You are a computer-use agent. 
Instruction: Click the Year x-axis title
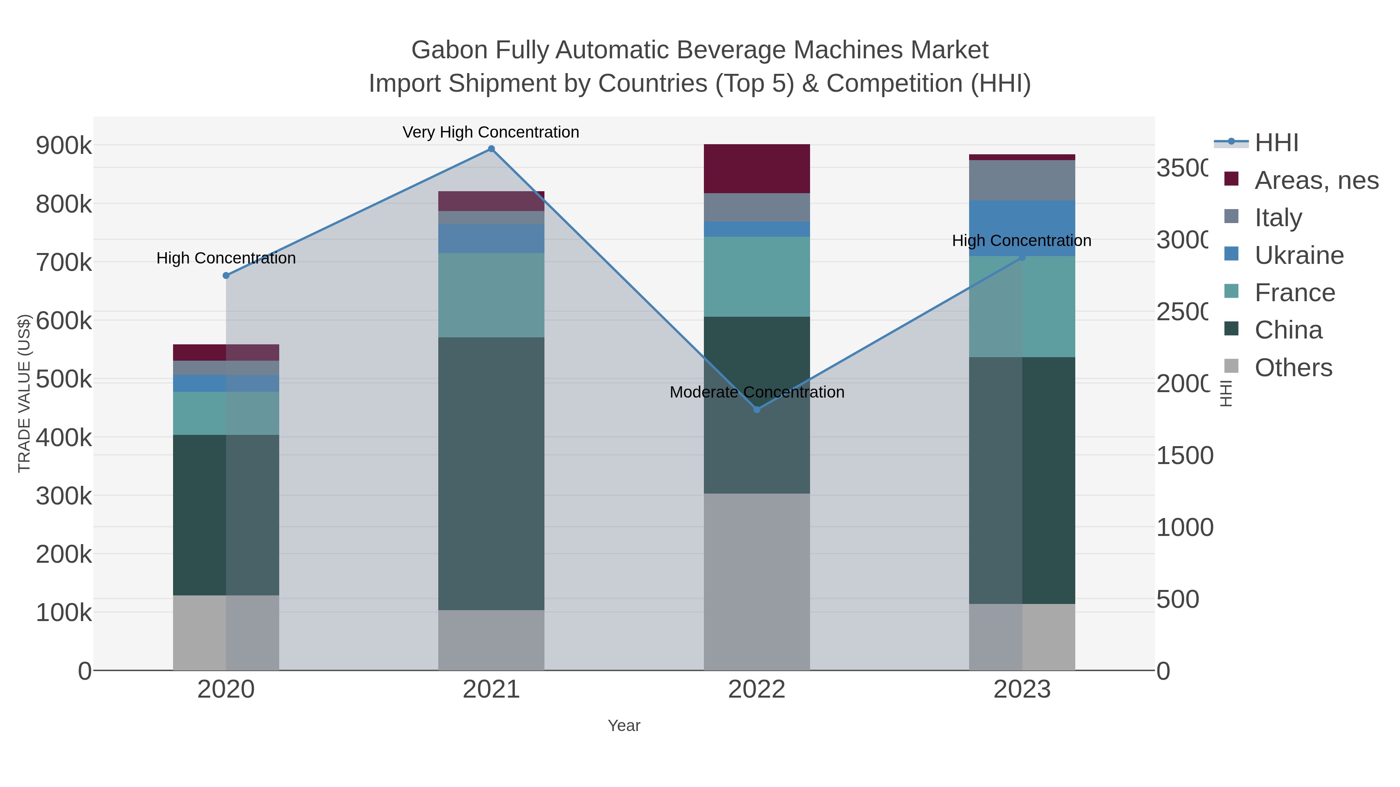click(x=624, y=726)
